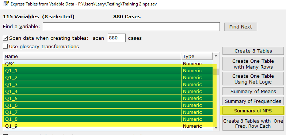The image size is (286, 135).
Task: Select the Q1_8 variable row
Action: (108, 119)
